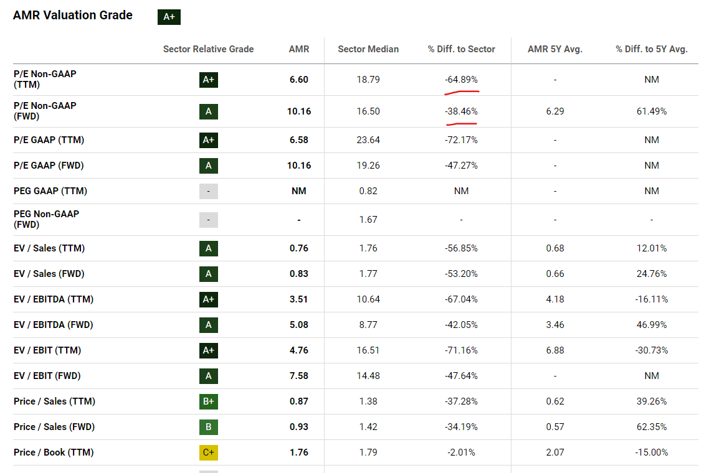
Task: Click the B grade badge for Price / Sales (FWD)
Action: (209, 427)
